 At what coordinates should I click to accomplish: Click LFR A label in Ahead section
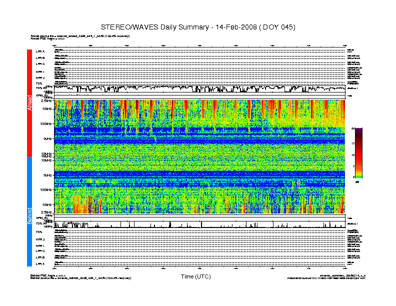40,51
